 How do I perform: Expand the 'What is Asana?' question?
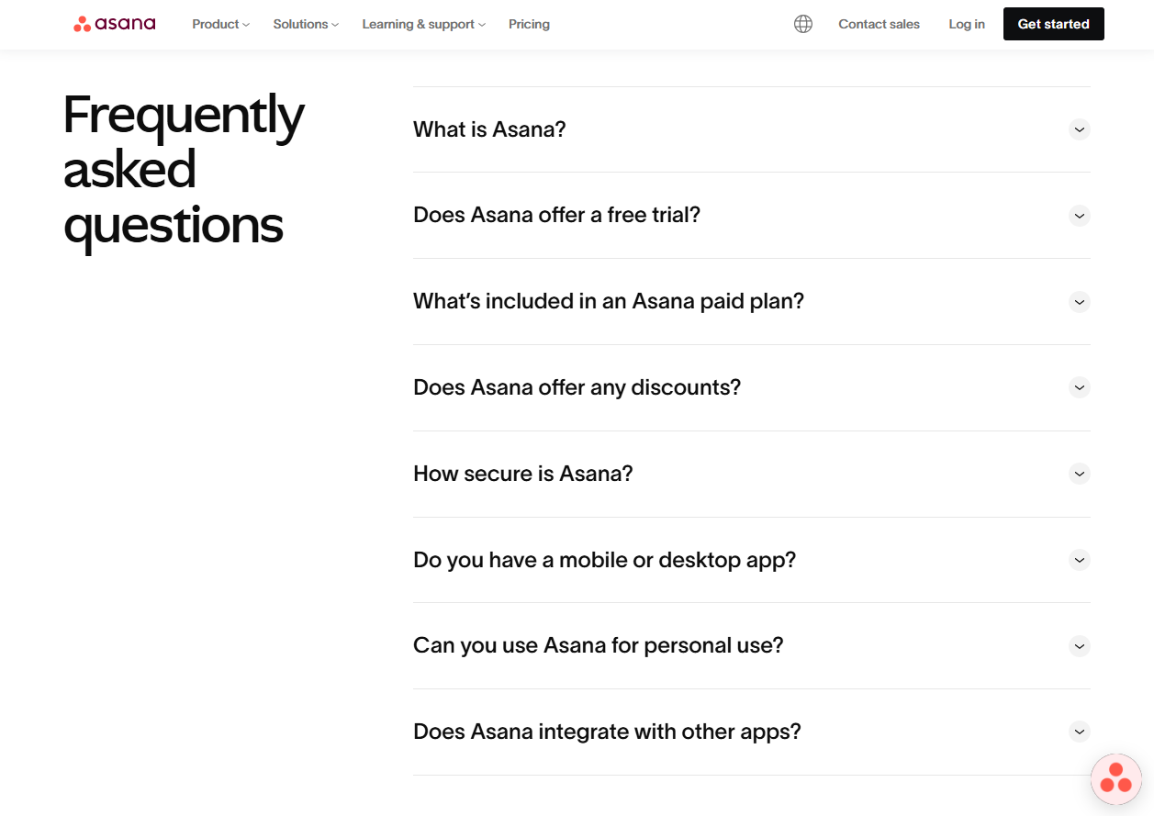[1079, 129]
